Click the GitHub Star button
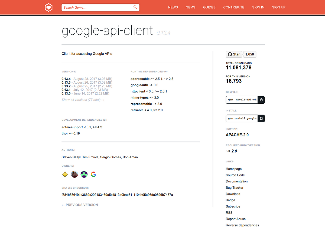The image size is (325, 230). (234, 54)
